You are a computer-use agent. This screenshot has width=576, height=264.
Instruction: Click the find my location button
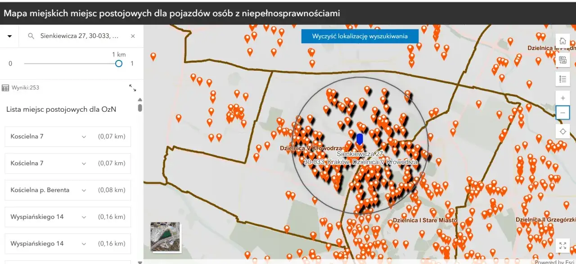(562, 132)
